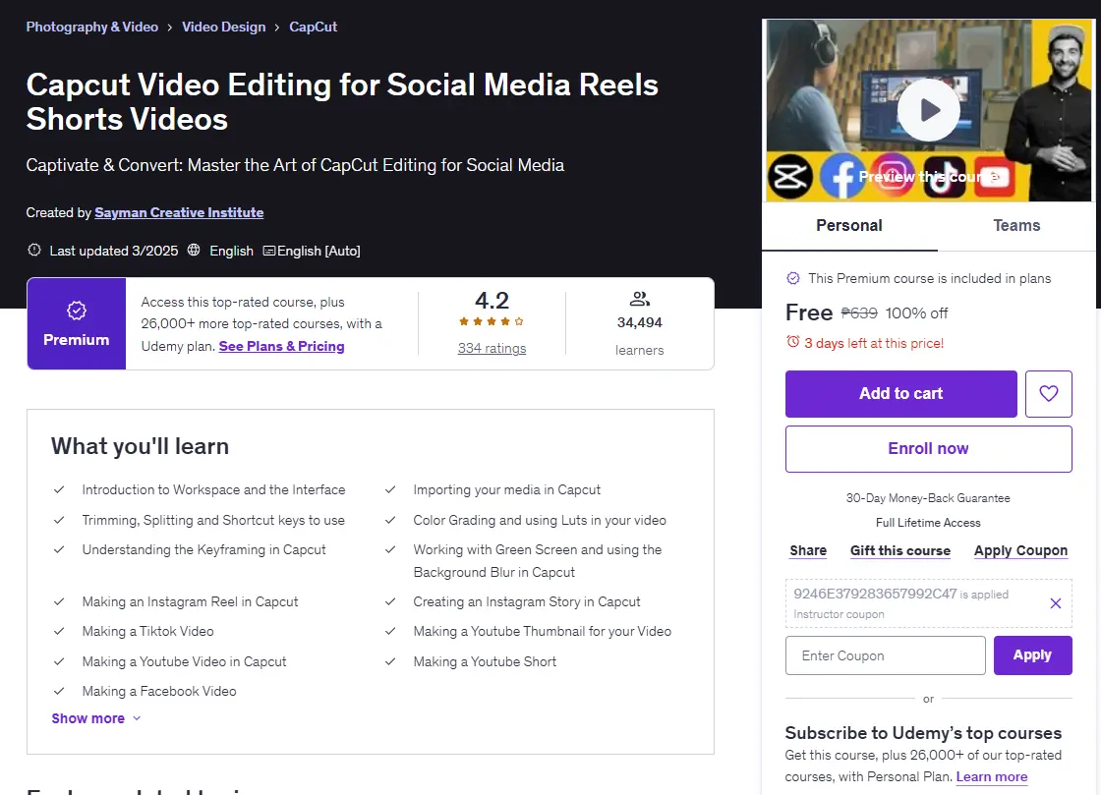Click the 4.2 rating value
Image resolution: width=1101 pixels, height=795 pixels.
pyautogui.click(x=492, y=301)
